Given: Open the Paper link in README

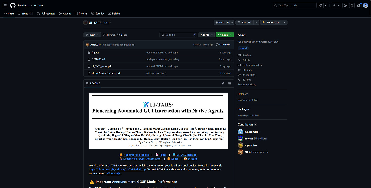Looking at the screenshot, I should coord(163,155).
